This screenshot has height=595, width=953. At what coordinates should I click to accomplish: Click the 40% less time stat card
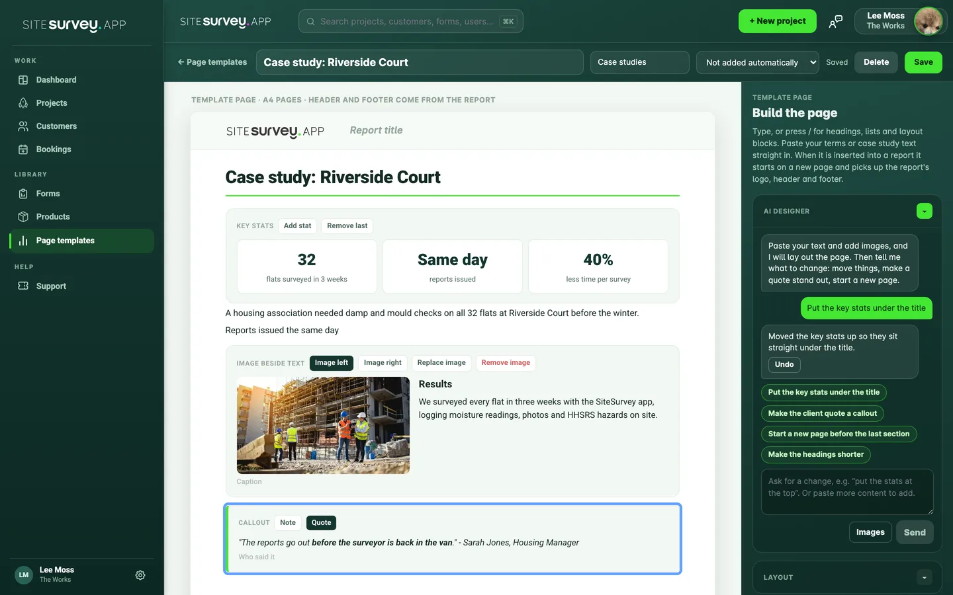click(x=598, y=266)
